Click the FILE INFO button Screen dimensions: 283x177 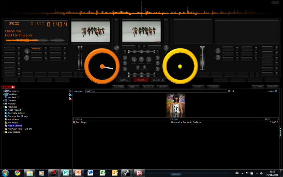(199, 87)
